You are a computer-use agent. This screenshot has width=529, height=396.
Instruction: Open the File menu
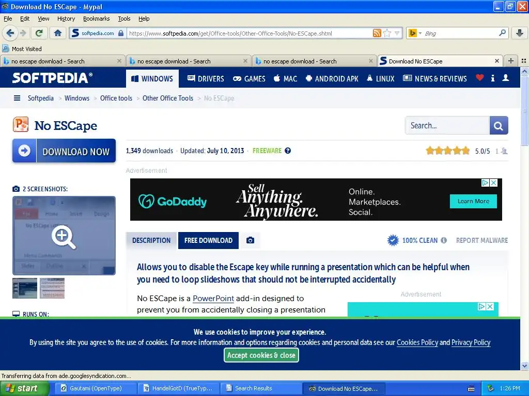pyautogui.click(x=8, y=19)
